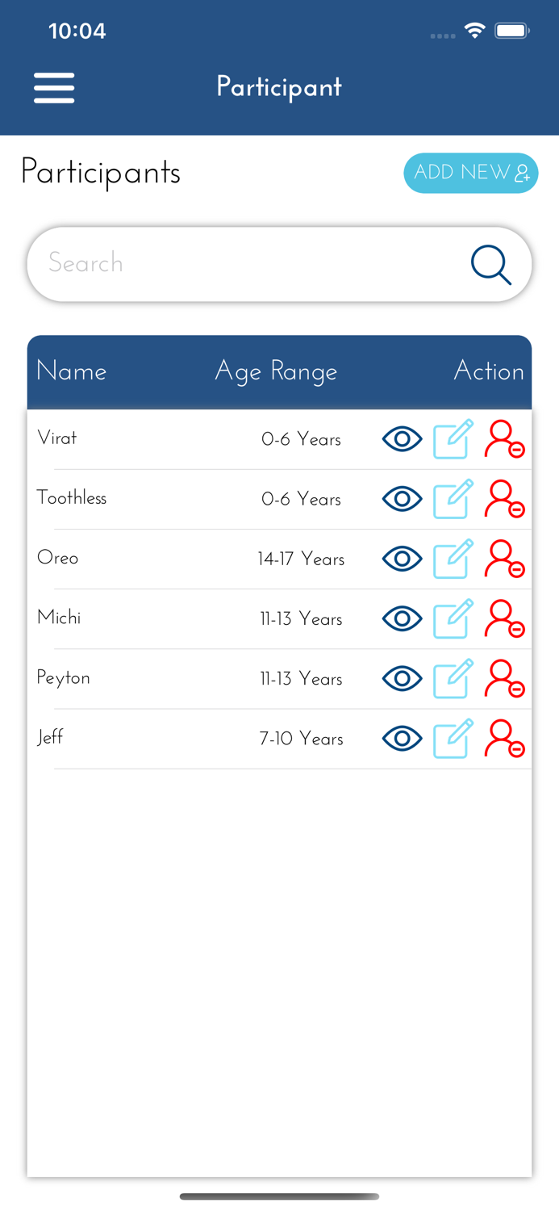559x1211 pixels.
Task: Click the search magnifier icon
Action: tap(491, 264)
